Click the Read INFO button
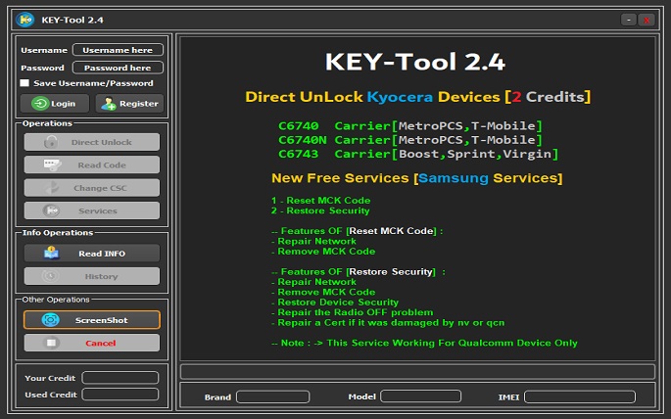The height and width of the screenshot is (419, 671). click(92, 254)
